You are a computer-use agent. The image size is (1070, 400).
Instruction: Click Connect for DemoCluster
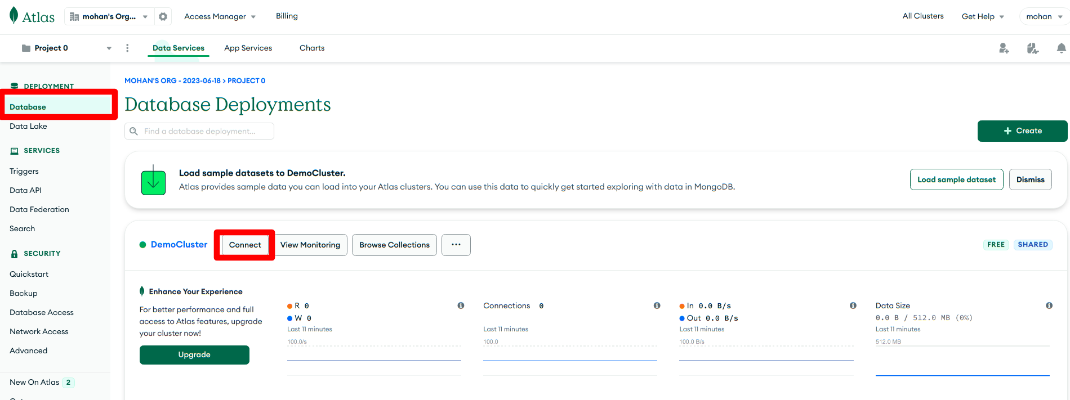point(245,245)
